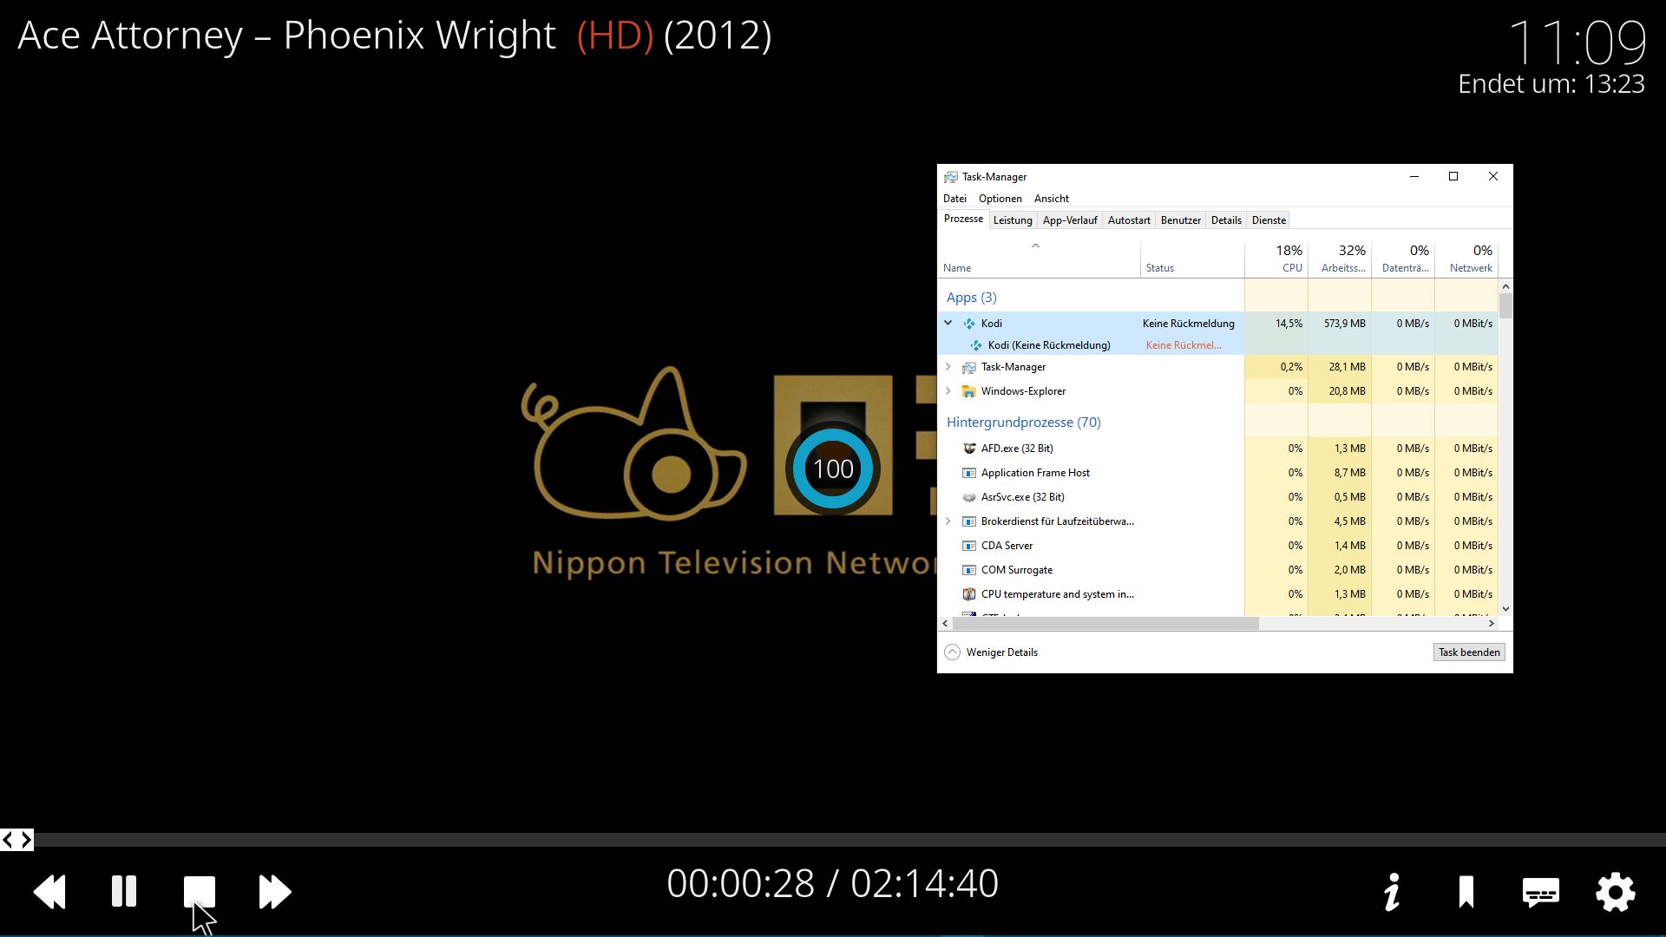Open the bookmarks icon
1666x937 pixels.
[x=1466, y=892]
